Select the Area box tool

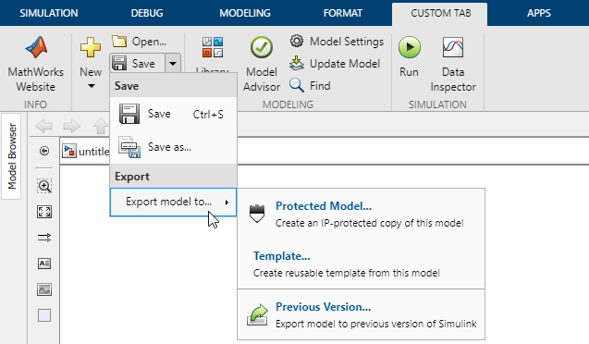click(x=44, y=315)
